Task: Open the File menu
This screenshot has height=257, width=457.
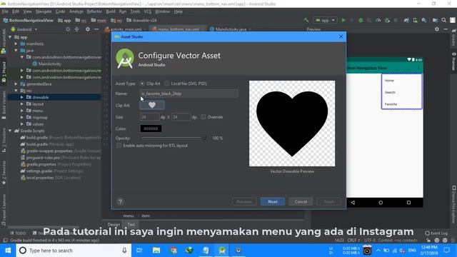Action: (5, 11)
